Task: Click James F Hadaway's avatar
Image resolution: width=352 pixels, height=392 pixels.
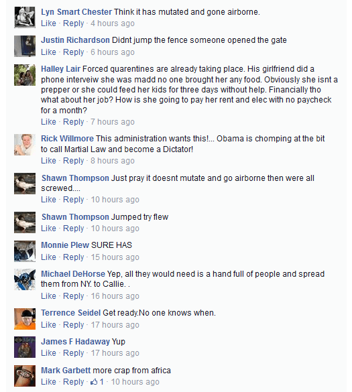Action: coord(25,347)
